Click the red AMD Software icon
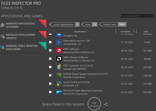This screenshot has width=156, height=111. pos(59,50)
